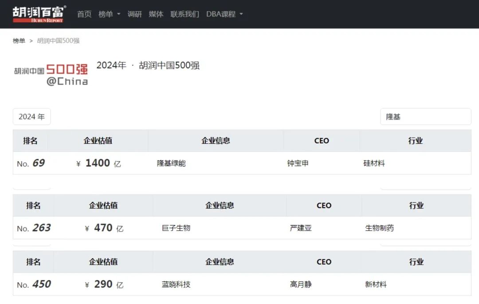
Task: Expand the DBA课程 dropdown menu
Action: point(224,14)
